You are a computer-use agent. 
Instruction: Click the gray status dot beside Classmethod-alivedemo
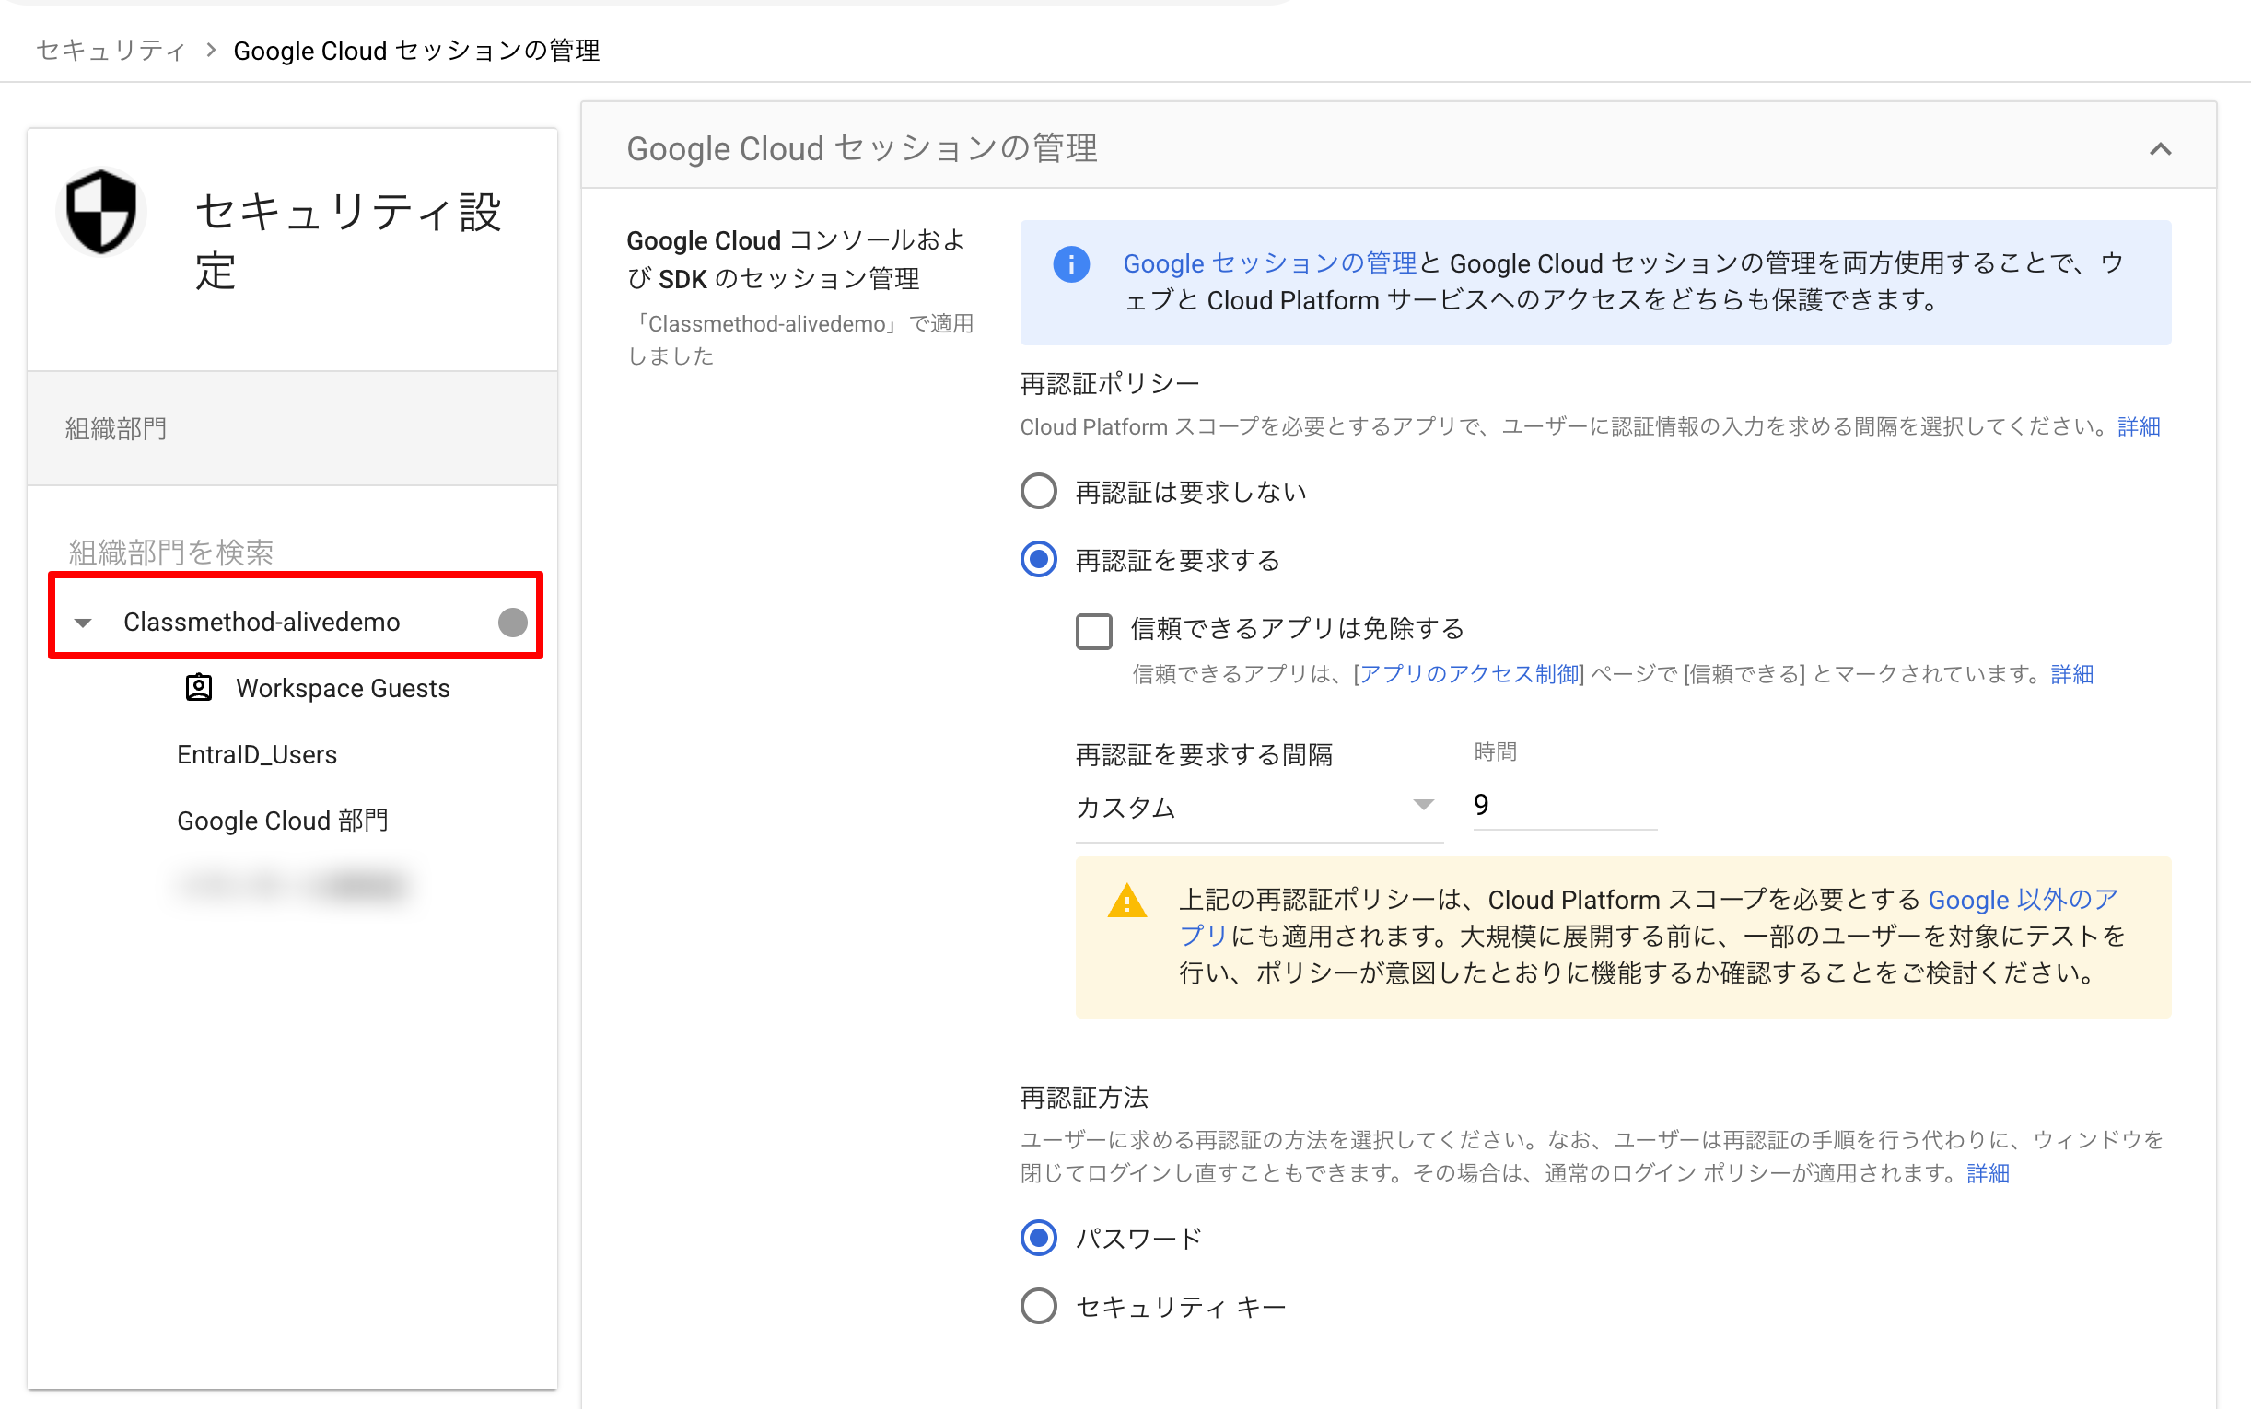point(512,622)
